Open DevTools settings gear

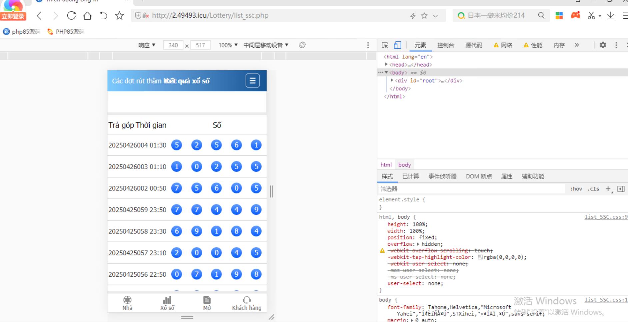coord(603,45)
